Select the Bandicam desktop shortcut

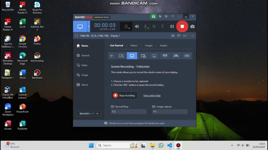pos(37,74)
